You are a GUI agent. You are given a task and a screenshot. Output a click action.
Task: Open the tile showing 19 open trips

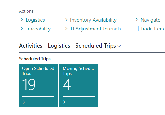[38, 86]
